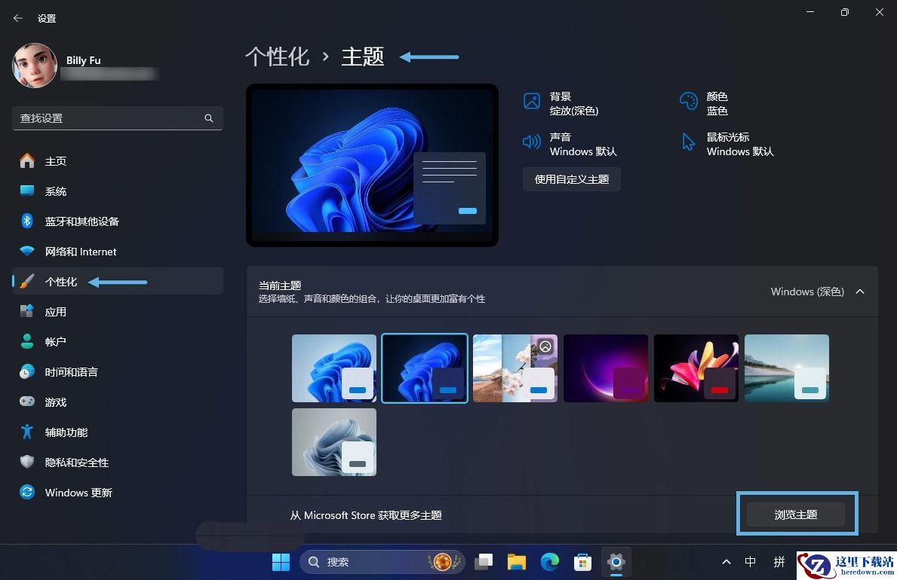The height and width of the screenshot is (580, 897).
Task: Open 背景 绽放(深色) setting
Action: coord(561,103)
